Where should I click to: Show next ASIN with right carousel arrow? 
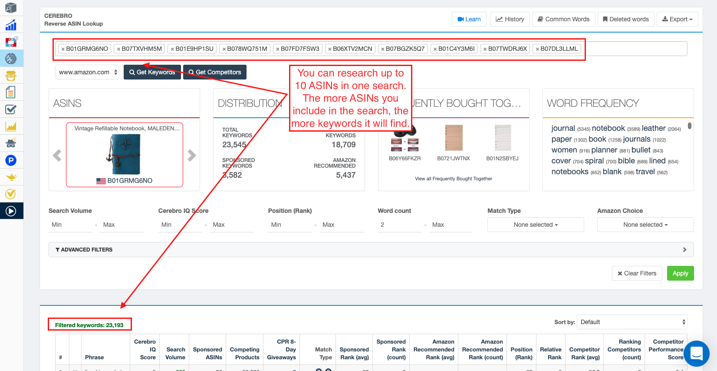[x=192, y=155]
